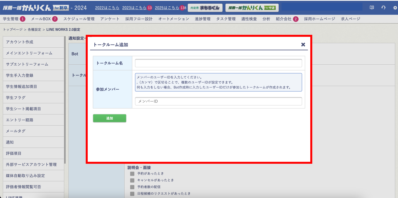The image size is (398, 198).
Task: Click the green 追加 button
Action: pos(109,118)
